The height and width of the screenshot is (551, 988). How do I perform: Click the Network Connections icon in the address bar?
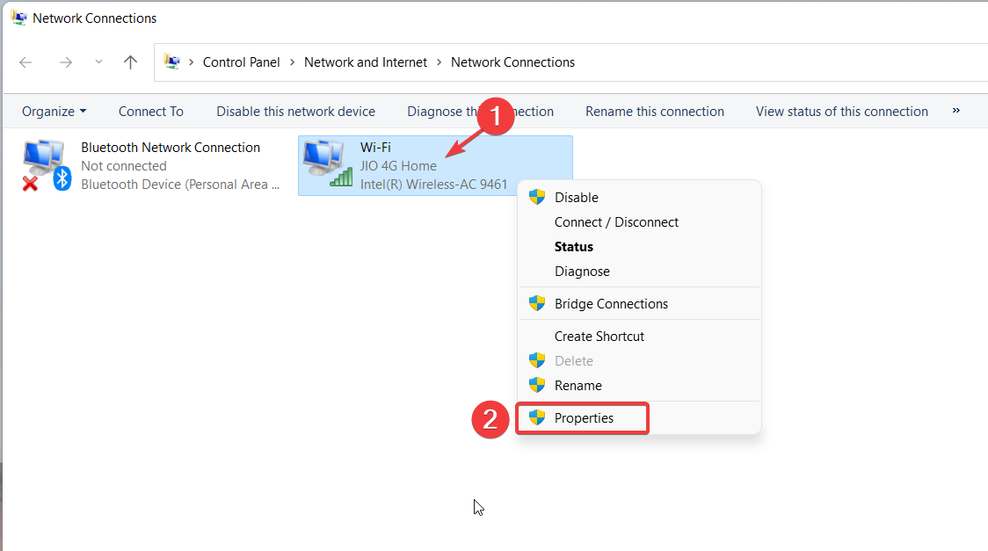172,62
